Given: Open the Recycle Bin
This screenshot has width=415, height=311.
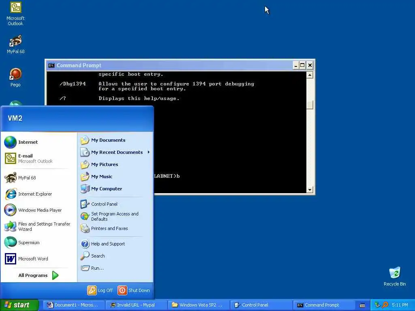Looking at the screenshot, I should coord(395,276).
